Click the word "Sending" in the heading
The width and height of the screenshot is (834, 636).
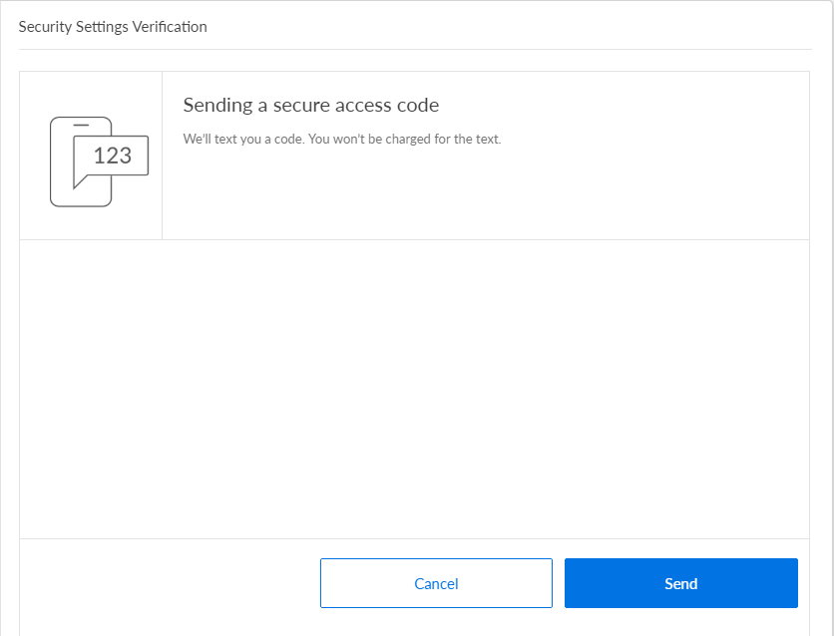215,106
